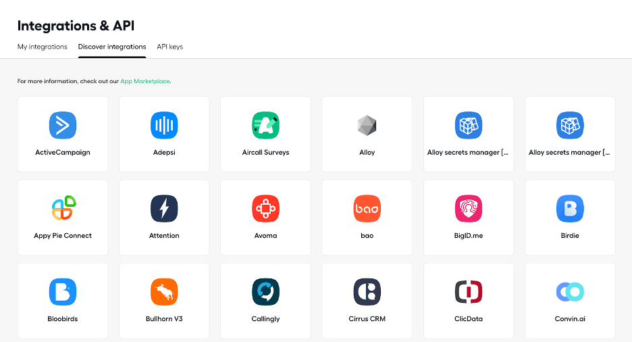Click the ClicData label text
The height and width of the screenshot is (342, 632).
coord(469,319)
